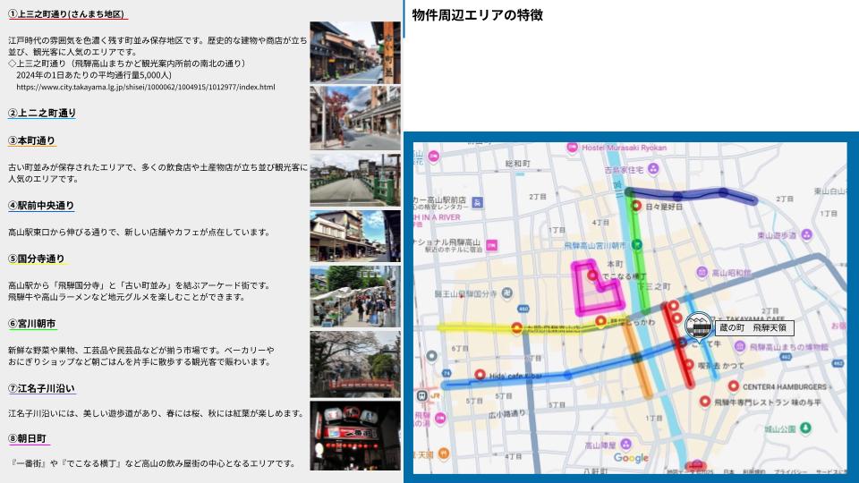
Task: Open the fourth photo of traditional shopfronts
Action: coord(355,236)
